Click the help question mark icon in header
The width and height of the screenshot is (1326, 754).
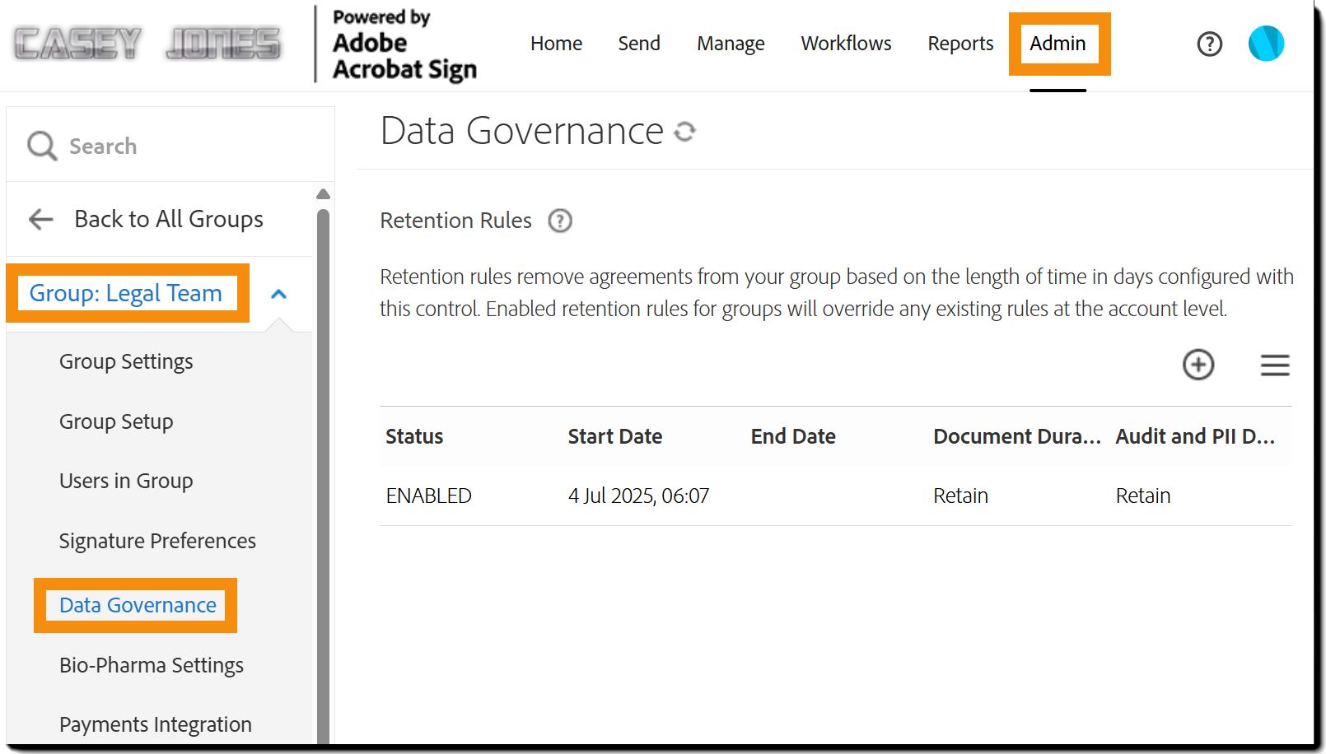pyautogui.click(x=1209, y=44)
